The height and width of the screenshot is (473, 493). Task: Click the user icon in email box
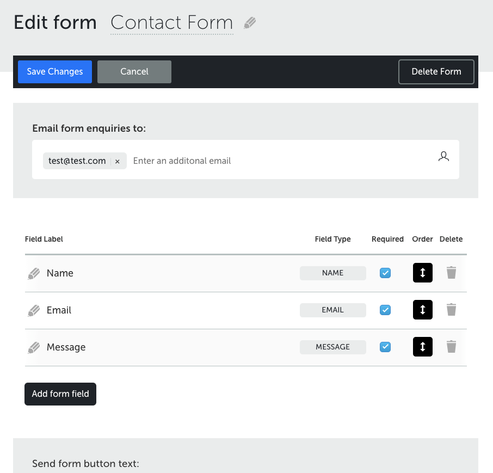443,156
